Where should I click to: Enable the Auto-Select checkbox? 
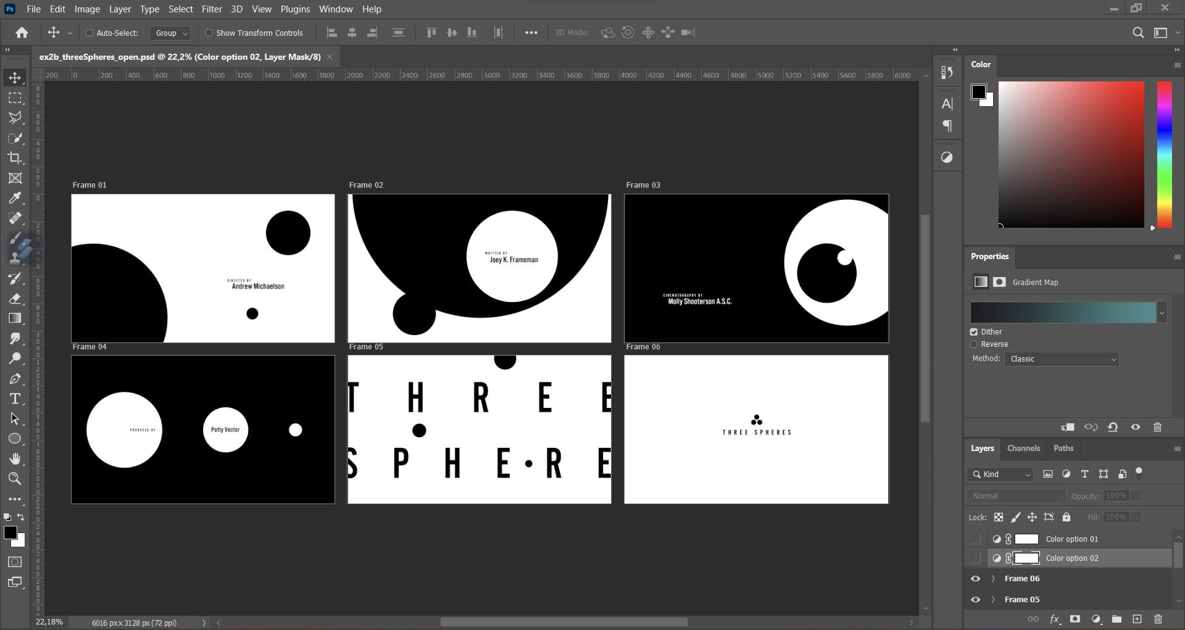pos(89,33)
